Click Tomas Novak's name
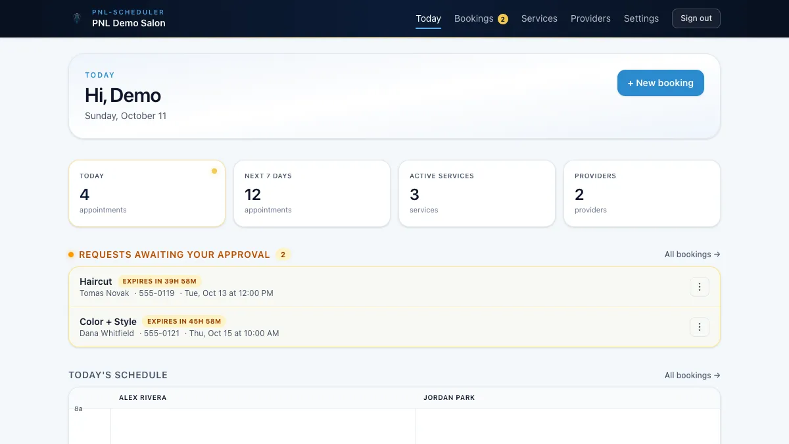 tap(105, 293)
